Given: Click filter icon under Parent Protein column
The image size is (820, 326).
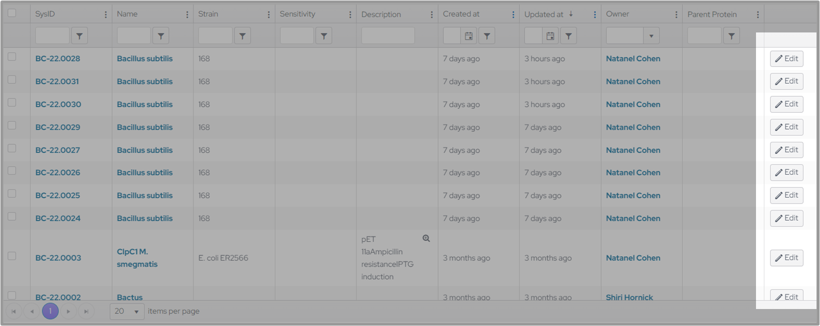Looking at the screenshot, I should click(731, 36).
